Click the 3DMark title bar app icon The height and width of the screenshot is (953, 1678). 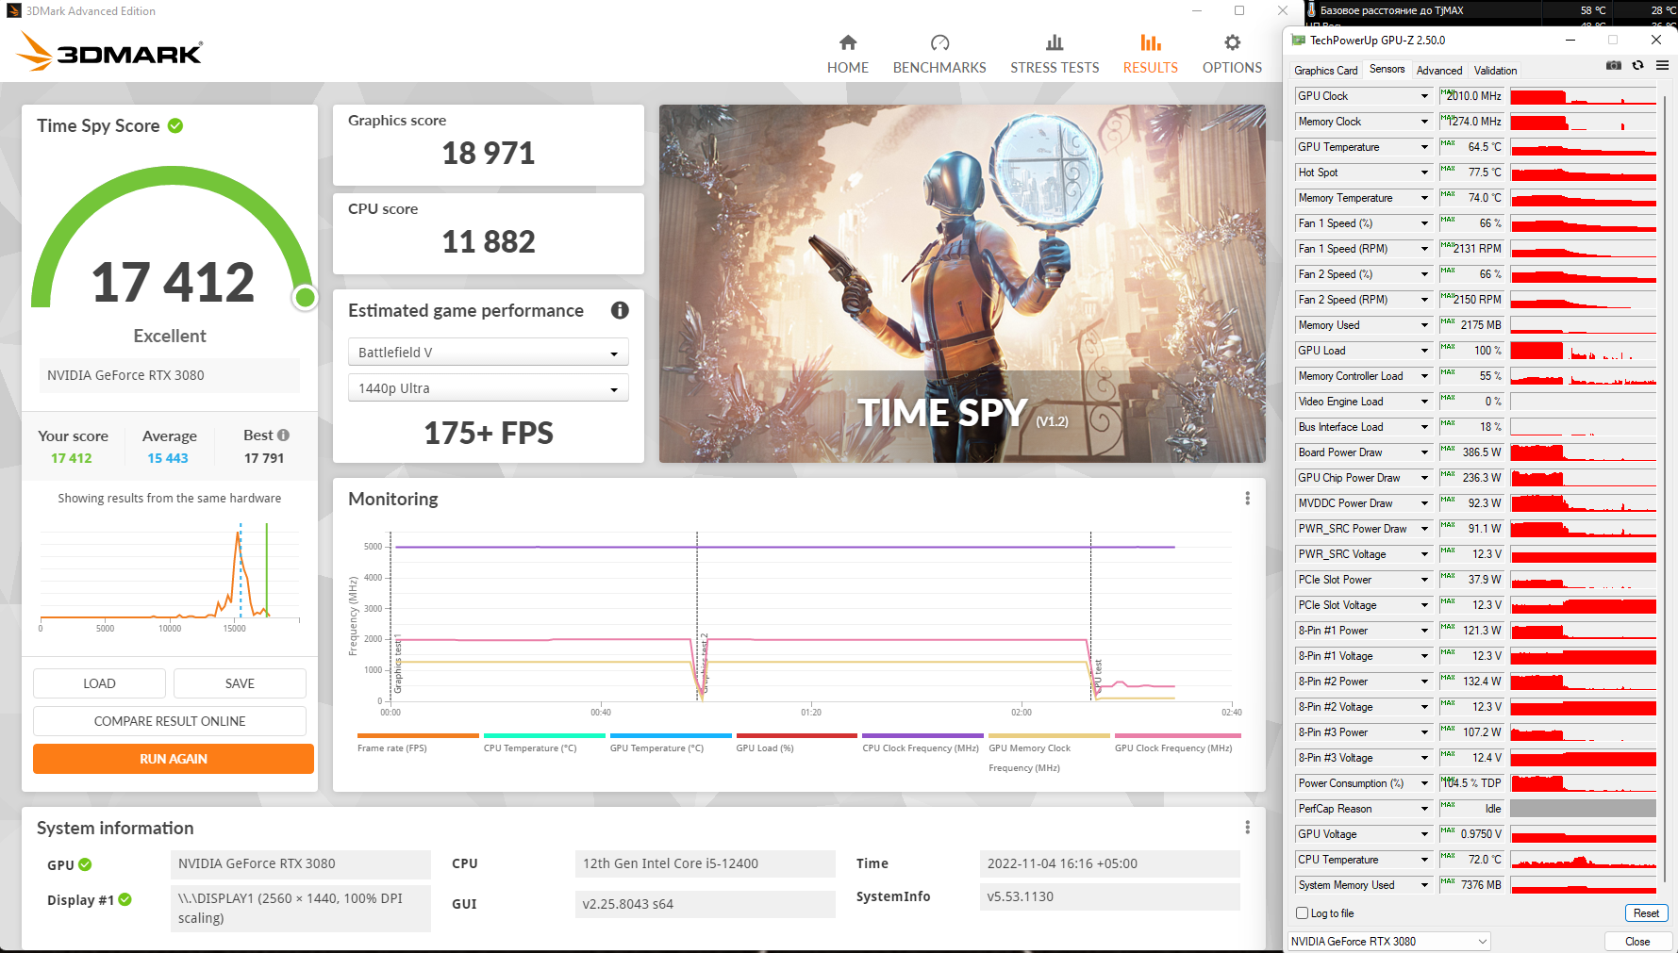coord(14,11)
